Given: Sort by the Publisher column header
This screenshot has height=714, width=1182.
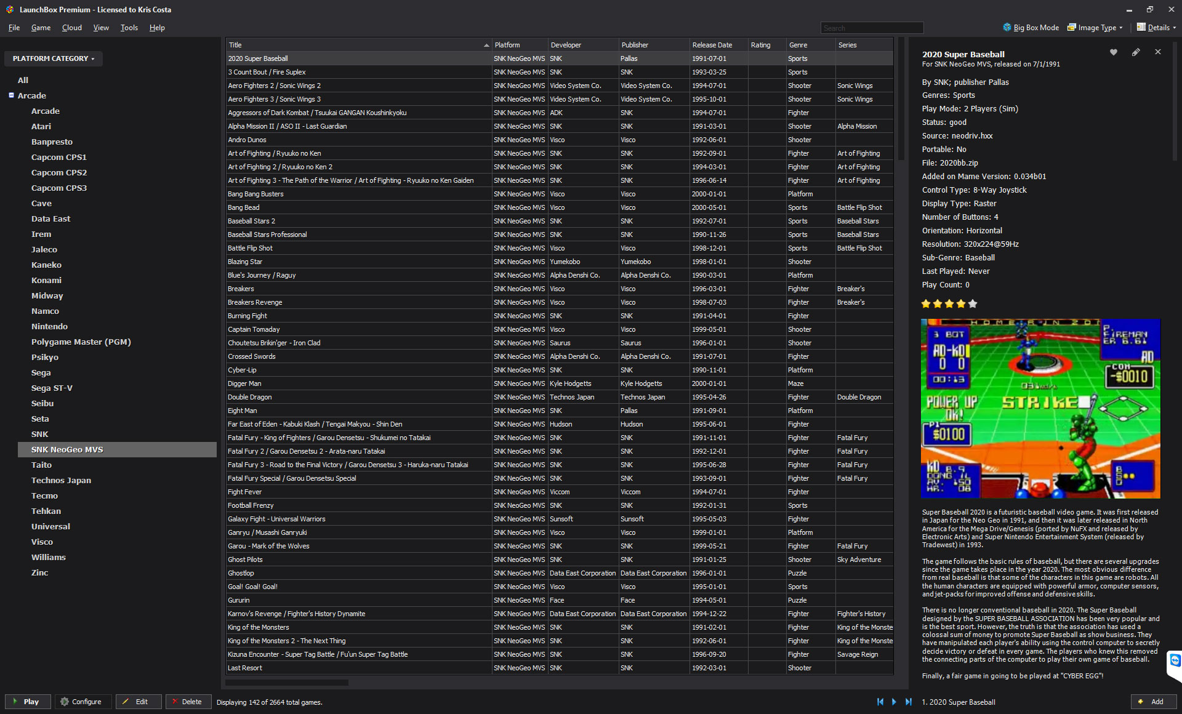Looking at the screenshot, I should point(654,45).
